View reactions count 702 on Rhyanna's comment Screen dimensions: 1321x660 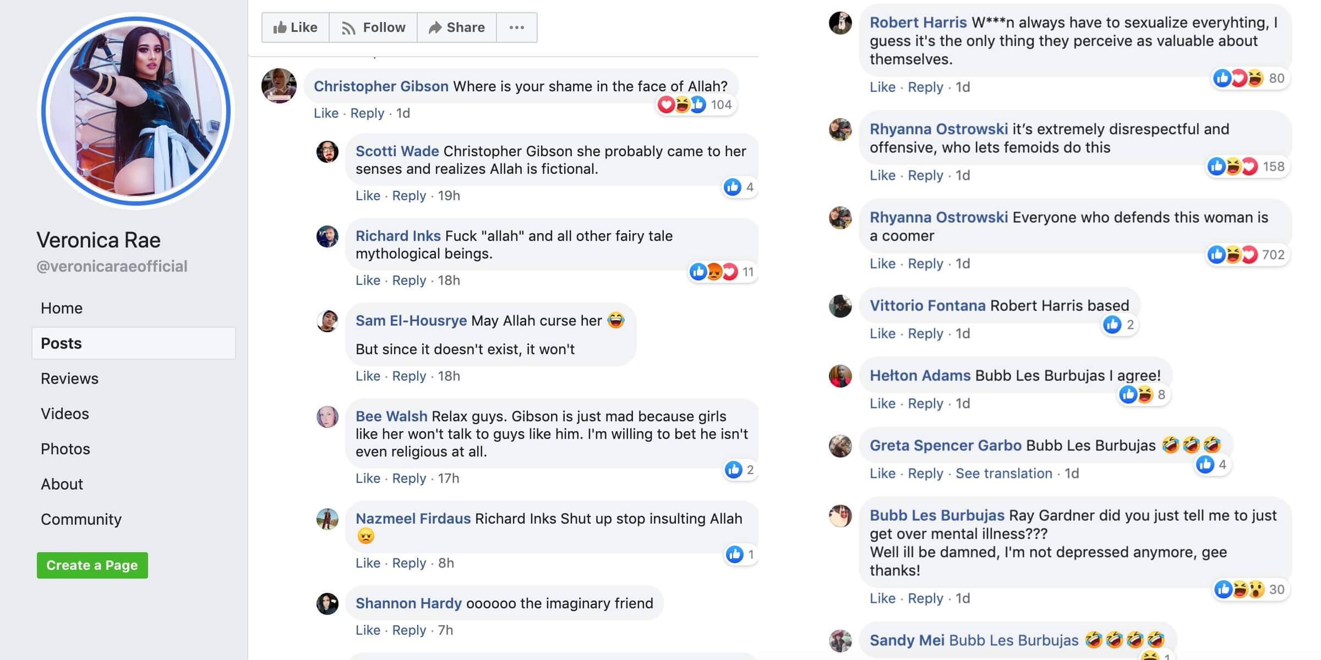[1247, 255]
